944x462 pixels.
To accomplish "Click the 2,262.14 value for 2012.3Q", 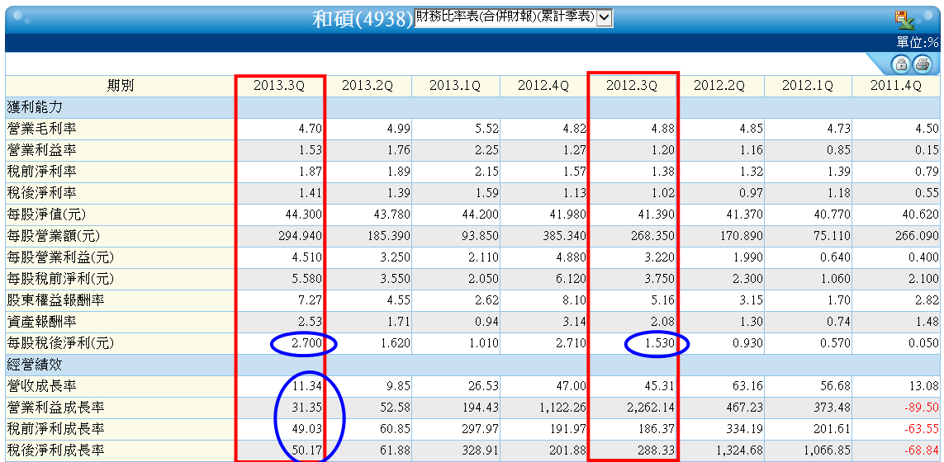I will pos(652,408).
